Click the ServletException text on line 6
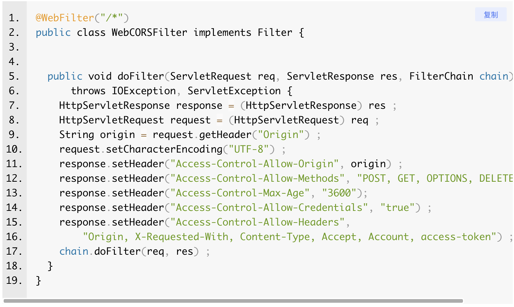Viewport: 514px width, 307px height. [234, 91]
